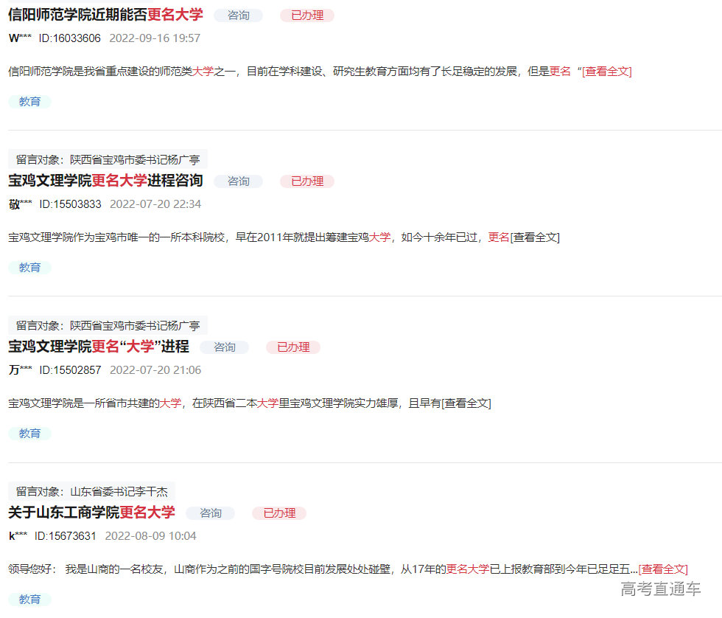Click 查看全文 on the 信阳师范学院 post
722x618 pixels.
[x=607, y=72]
